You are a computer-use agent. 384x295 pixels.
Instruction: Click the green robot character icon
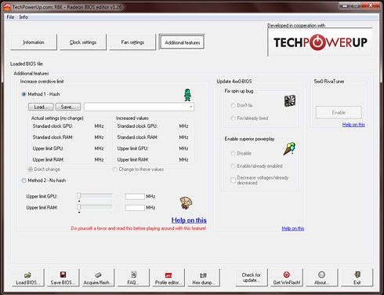coord(187,95)
